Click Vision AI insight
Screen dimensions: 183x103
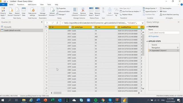[163, 11]
